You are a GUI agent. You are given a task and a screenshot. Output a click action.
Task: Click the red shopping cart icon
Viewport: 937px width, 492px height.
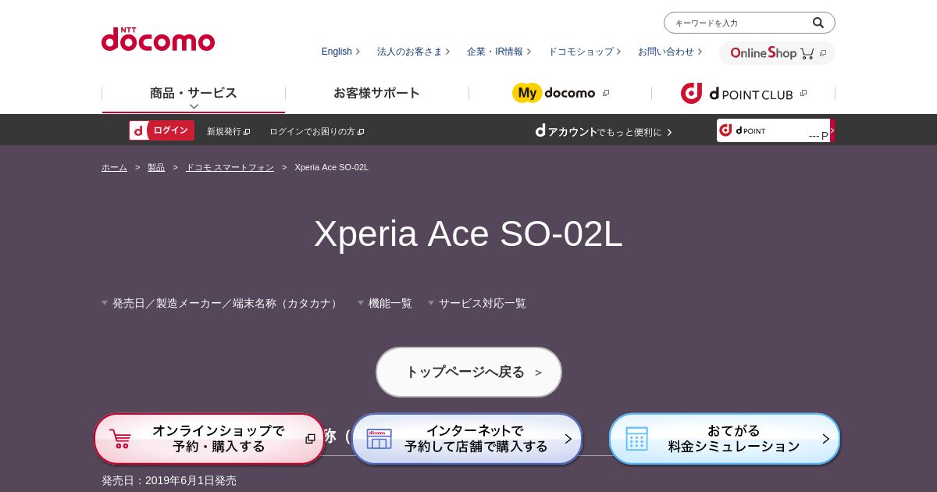click(x=119, y=439)
